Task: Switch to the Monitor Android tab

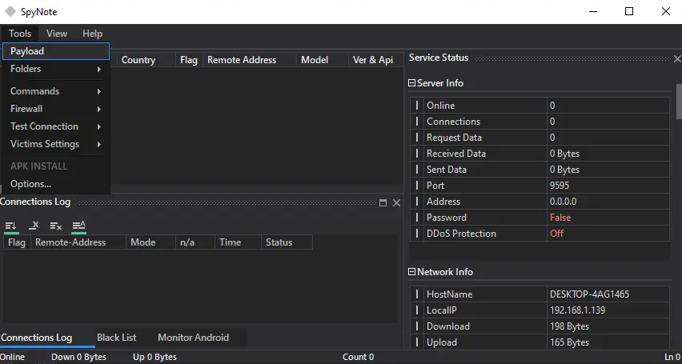Action: tap(193, 338)
